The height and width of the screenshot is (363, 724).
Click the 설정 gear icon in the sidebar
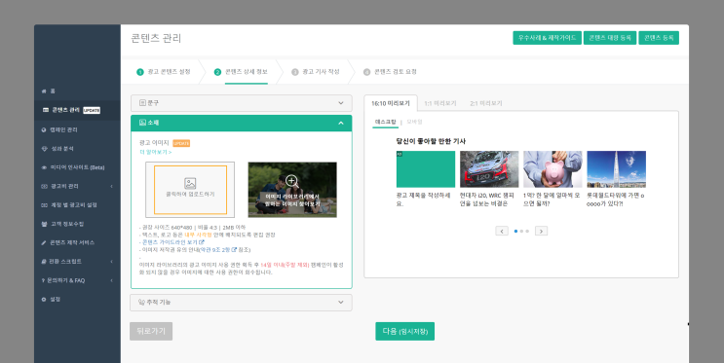[44, 300]
